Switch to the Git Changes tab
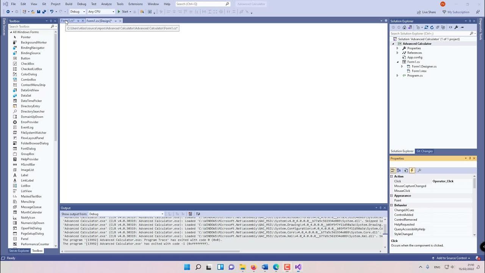The width and height of the screenshot is (485, 273). click(424, 151)
